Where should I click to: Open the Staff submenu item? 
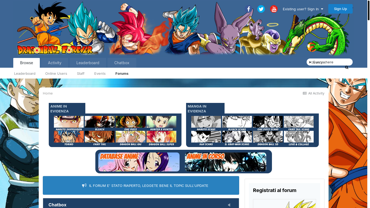81,73
